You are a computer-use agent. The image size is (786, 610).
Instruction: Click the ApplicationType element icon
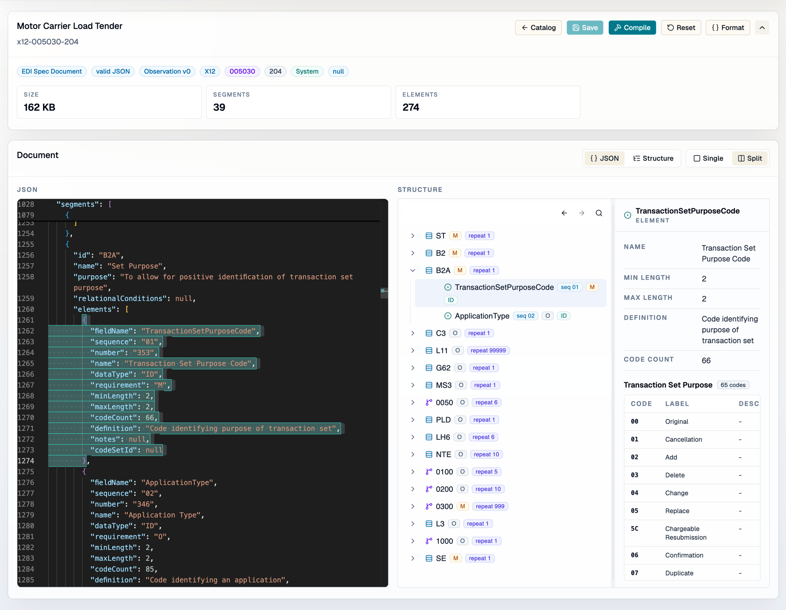448,316
